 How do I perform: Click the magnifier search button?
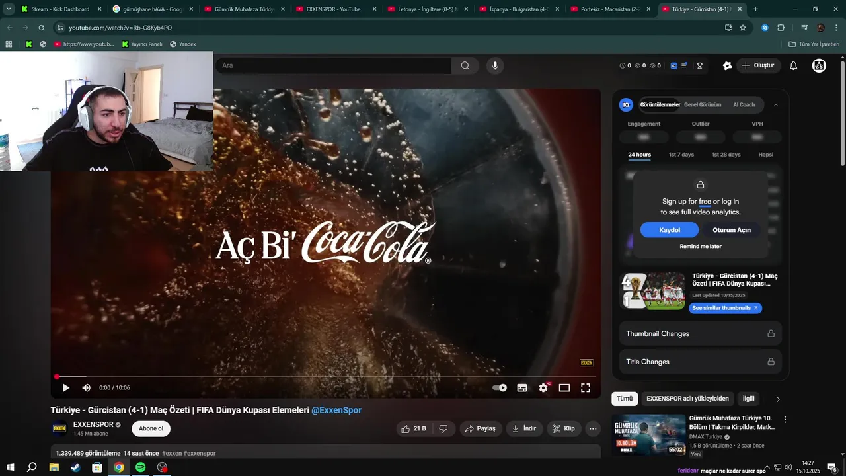click(x=465, y=65)
